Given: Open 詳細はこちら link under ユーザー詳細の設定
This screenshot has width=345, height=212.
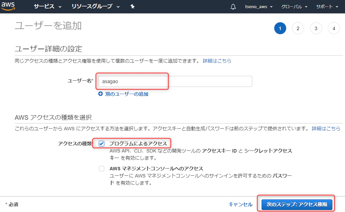Looking at the screenshot, I should [217, 61].
